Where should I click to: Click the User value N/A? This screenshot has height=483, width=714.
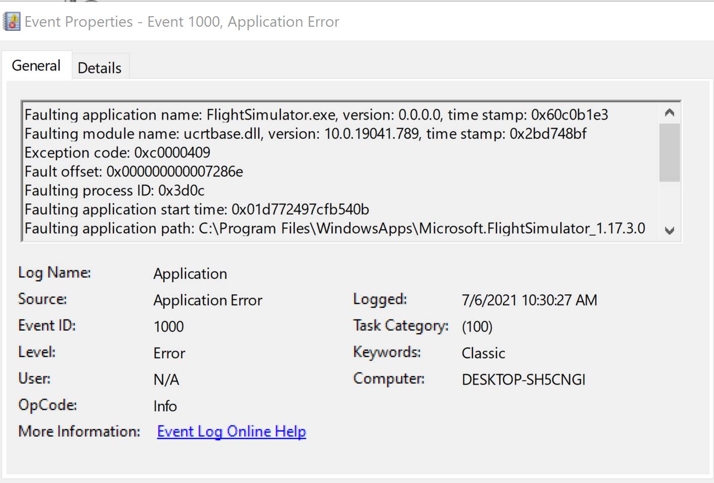point(166,380)
